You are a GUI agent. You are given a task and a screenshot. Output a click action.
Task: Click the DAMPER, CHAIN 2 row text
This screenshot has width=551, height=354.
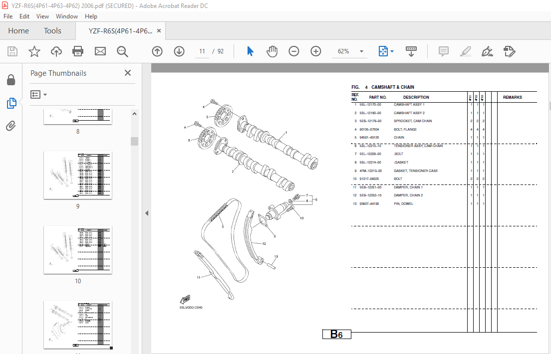[x=408, y=195]
